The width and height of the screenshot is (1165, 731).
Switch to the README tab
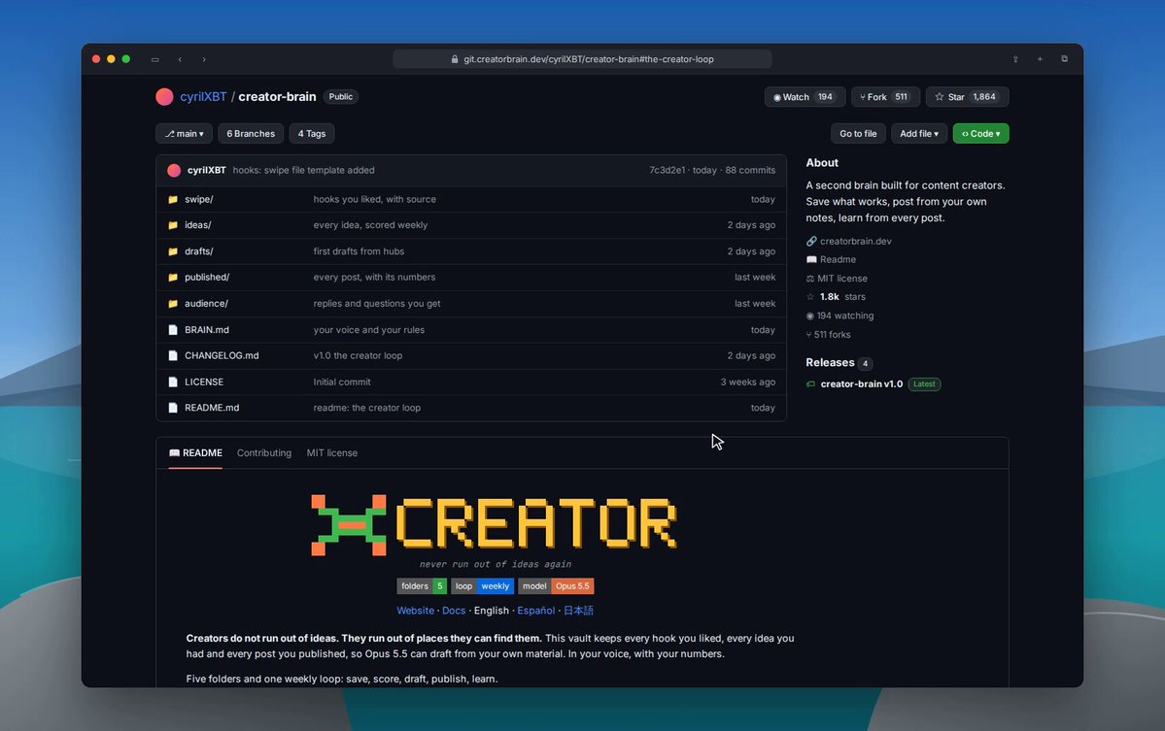[x=195, y=452]
